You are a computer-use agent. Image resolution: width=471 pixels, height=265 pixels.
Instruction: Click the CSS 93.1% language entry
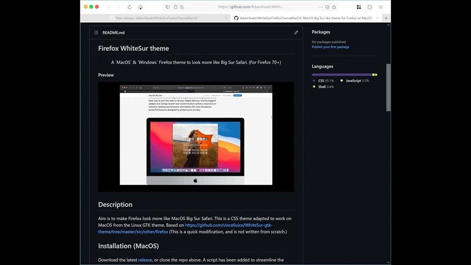[323, 80]
